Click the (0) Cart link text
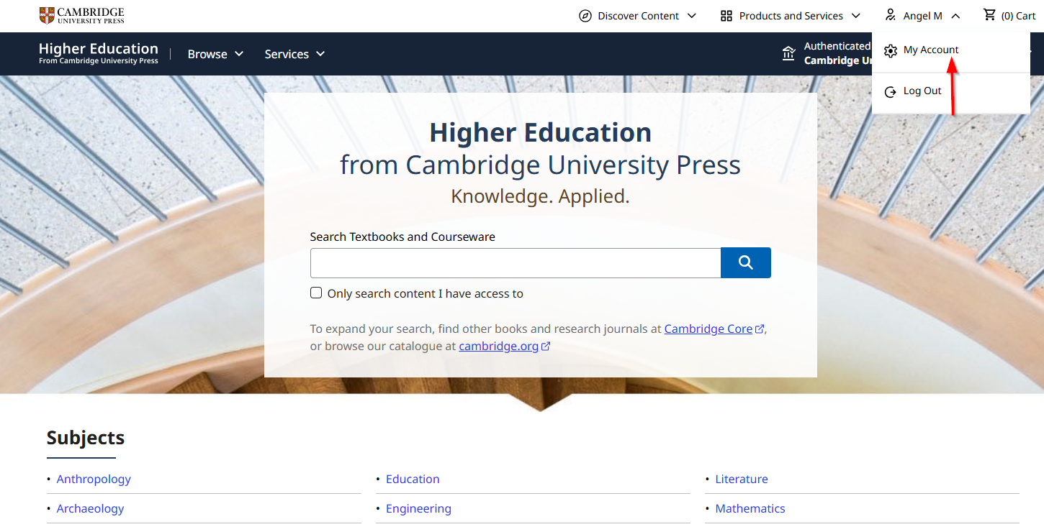The image size is (1044, 532). [1019, 16]
